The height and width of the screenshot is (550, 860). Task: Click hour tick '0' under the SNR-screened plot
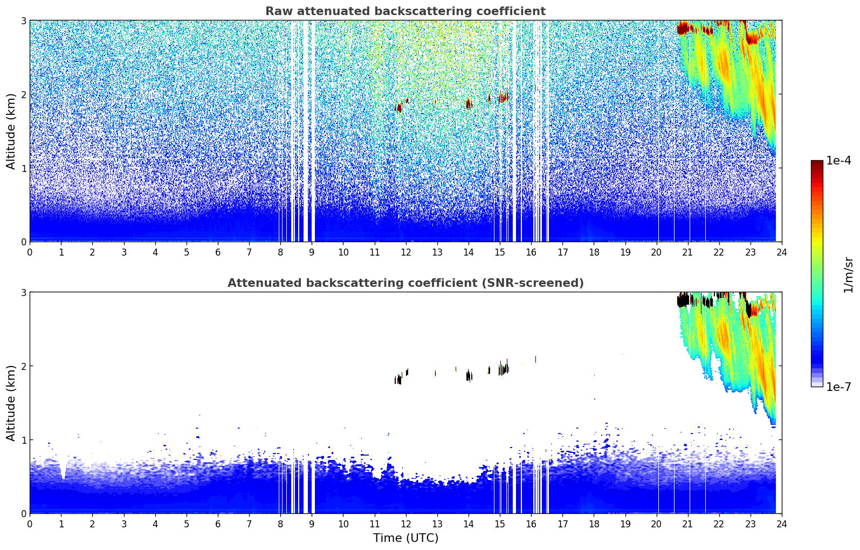pyautogui.click(x=30, y=524)
